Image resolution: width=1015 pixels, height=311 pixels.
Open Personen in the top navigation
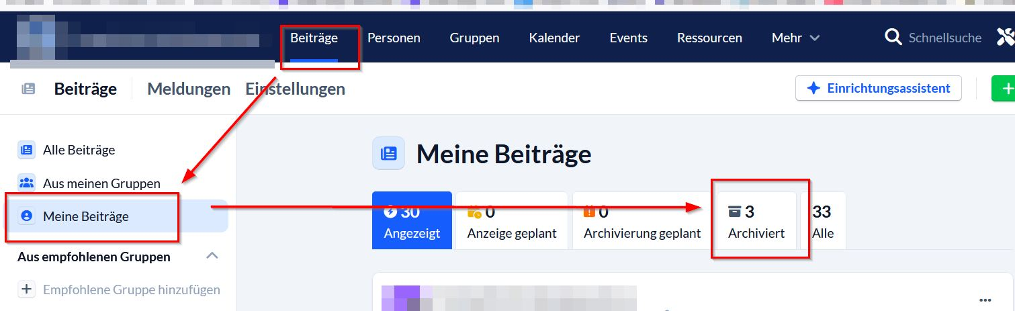click(394, 38)
